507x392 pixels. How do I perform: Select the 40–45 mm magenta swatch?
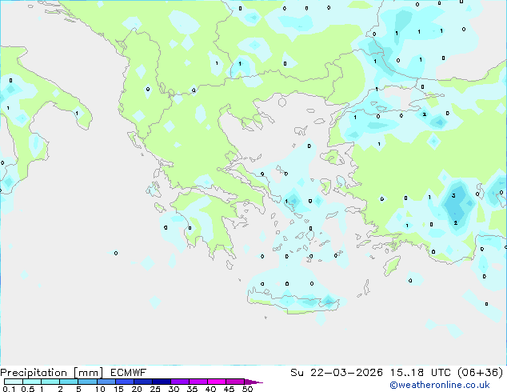click(217, 382)
